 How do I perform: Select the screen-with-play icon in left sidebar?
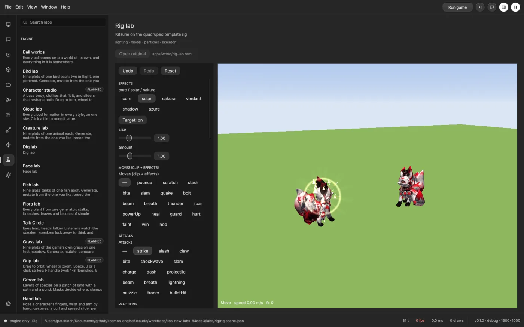click(x=8, y=55)
